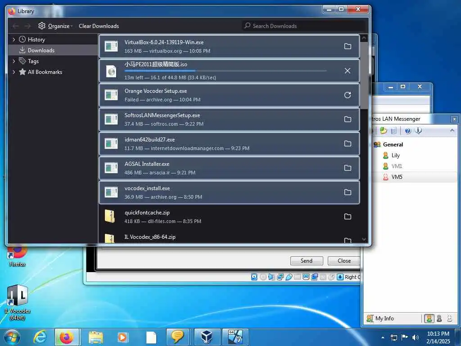Select Tags in Library sidebar
461x346 pixels.
coord(53,61)
